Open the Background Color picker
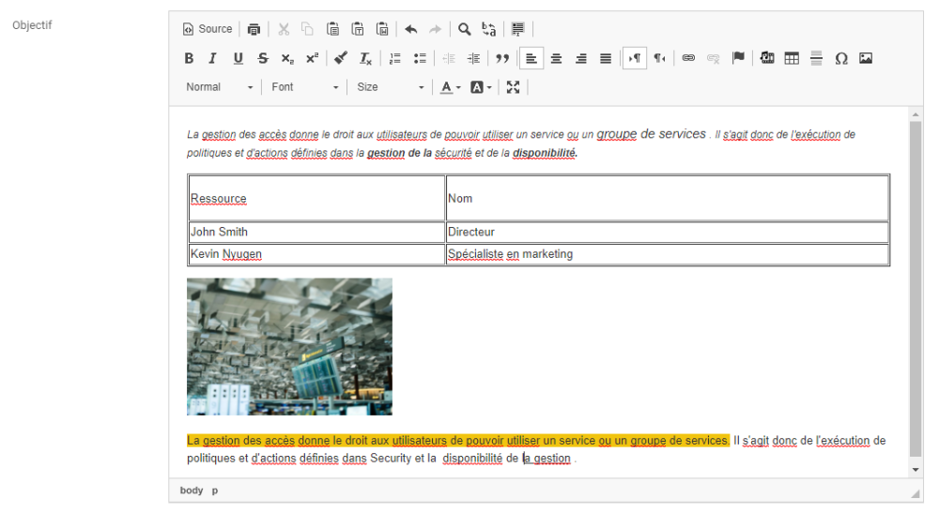The image size is (939, 513). click(x=481, y=87)
